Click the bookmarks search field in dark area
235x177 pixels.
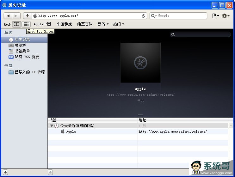200,34
